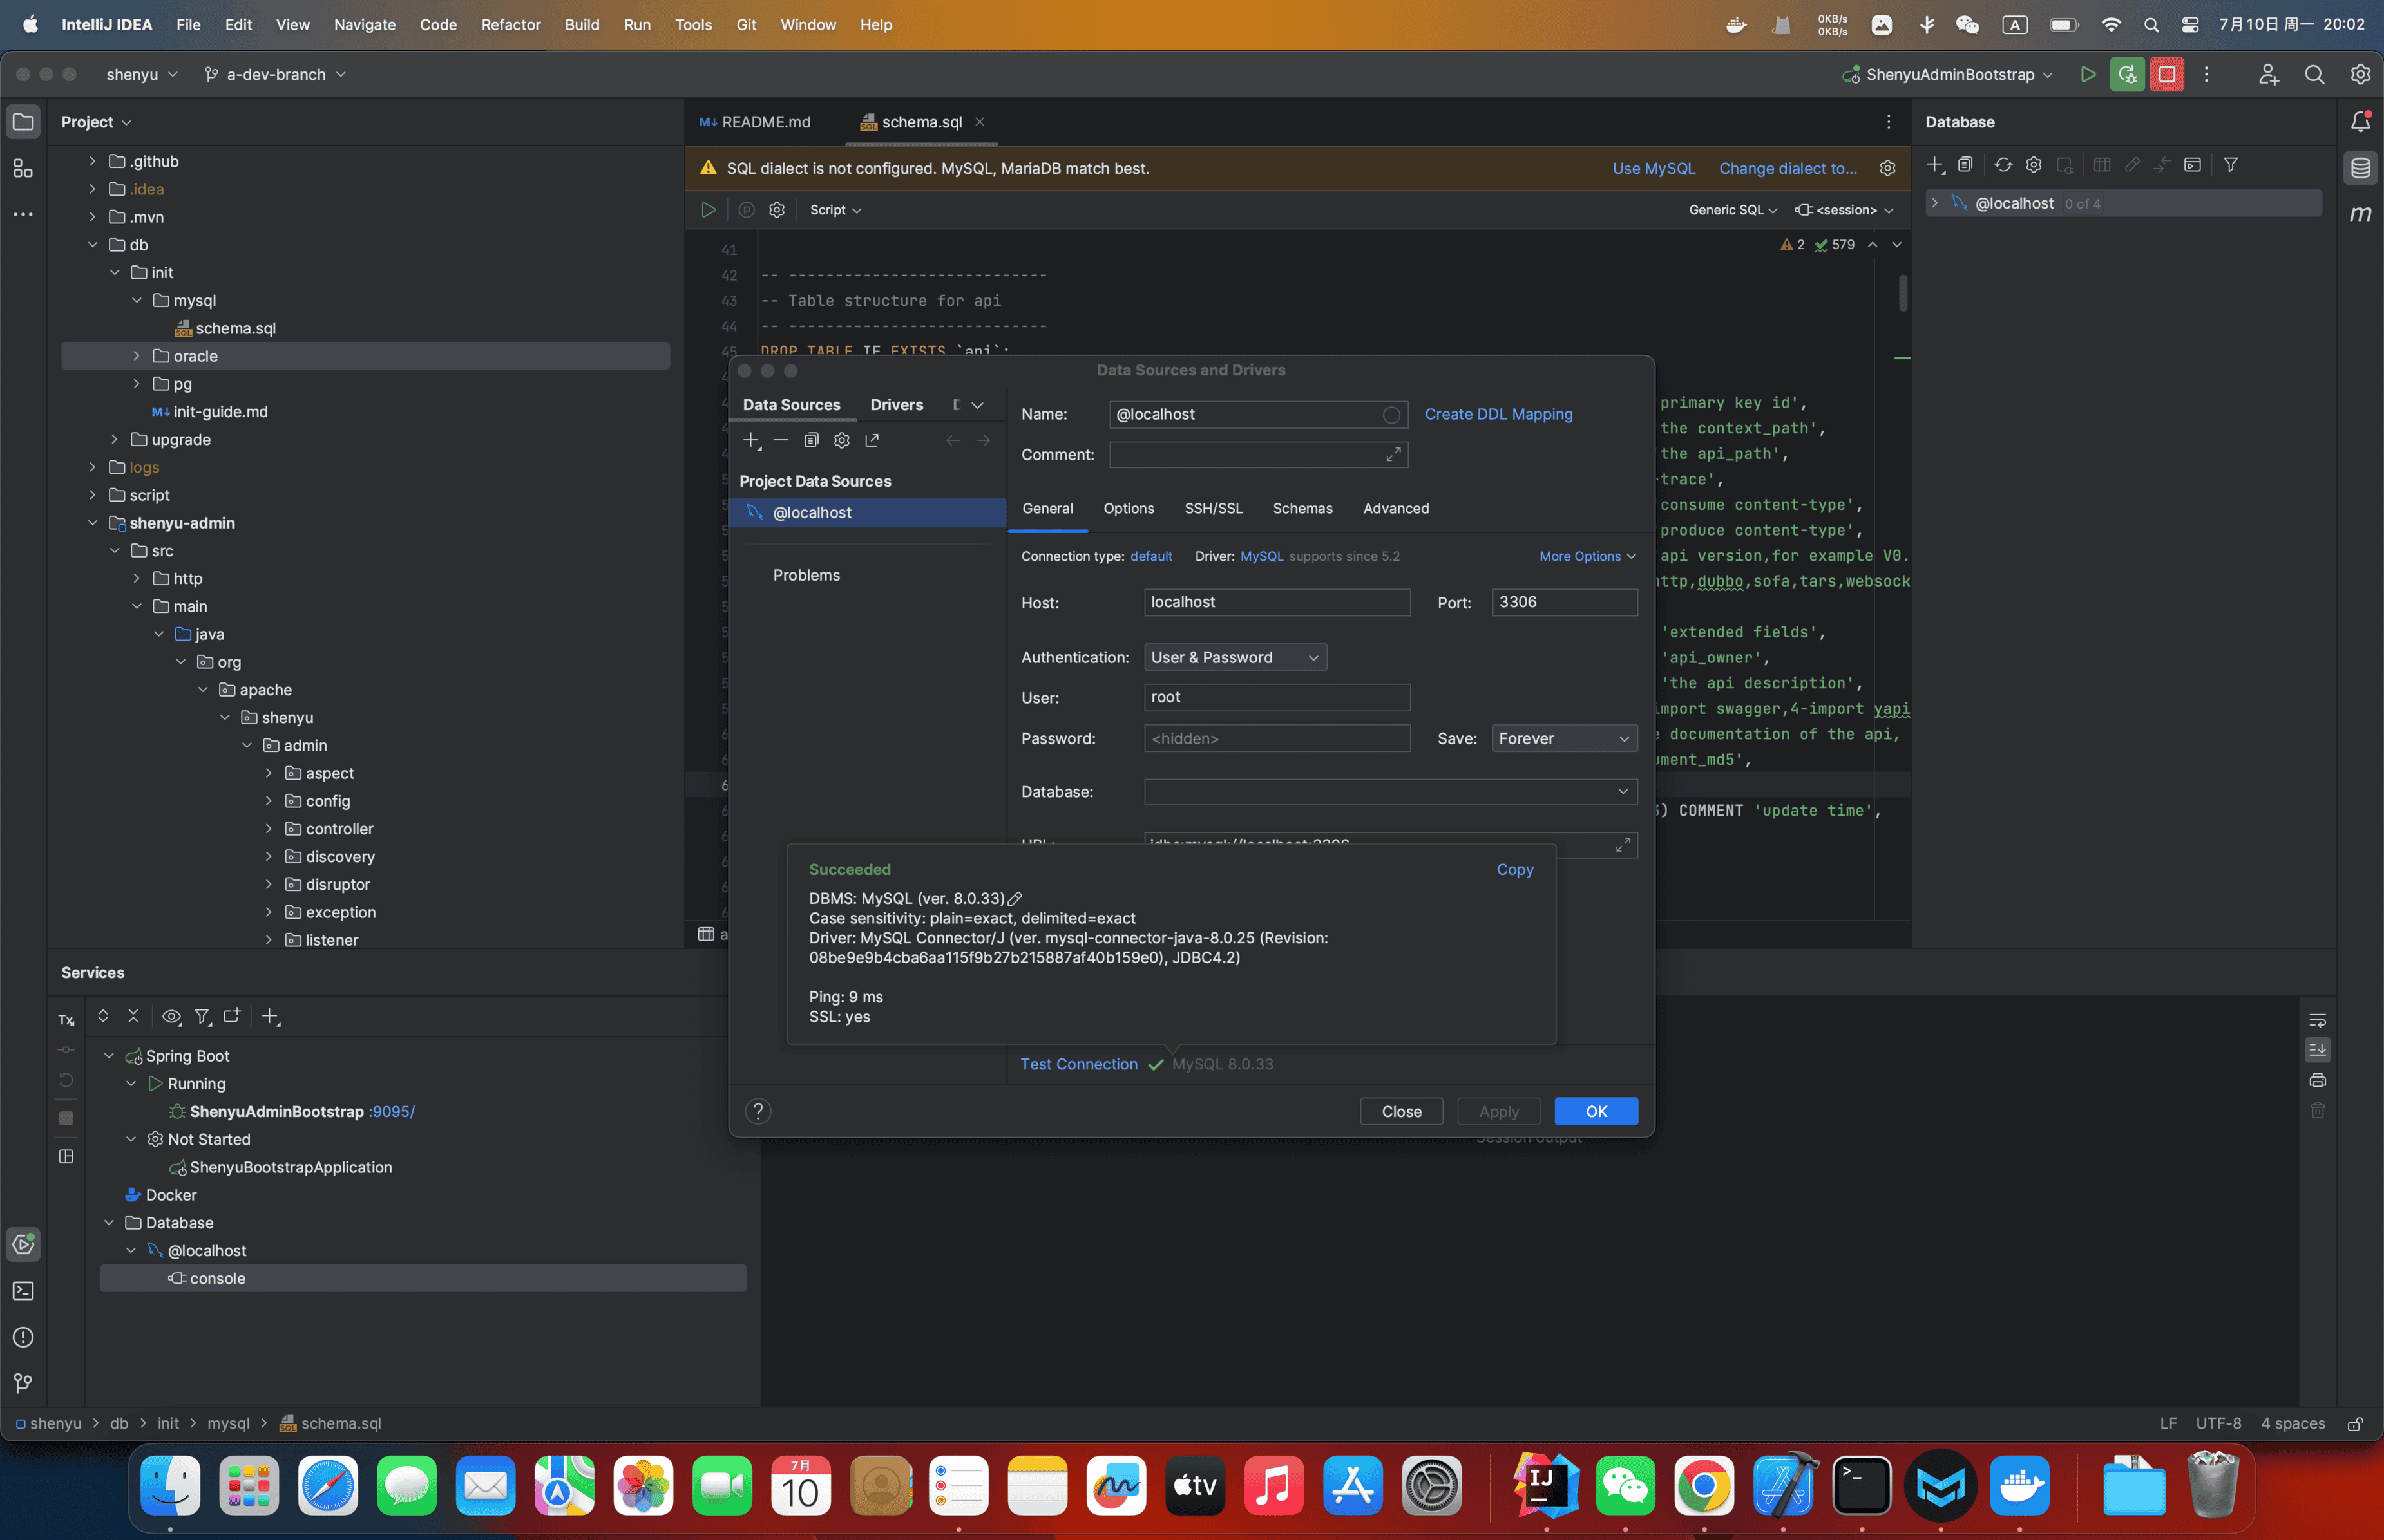Open the password Save Forever dropdown
Image resolution: width=2384 pixels, height=1540 pixels.
pos(1563,738)
